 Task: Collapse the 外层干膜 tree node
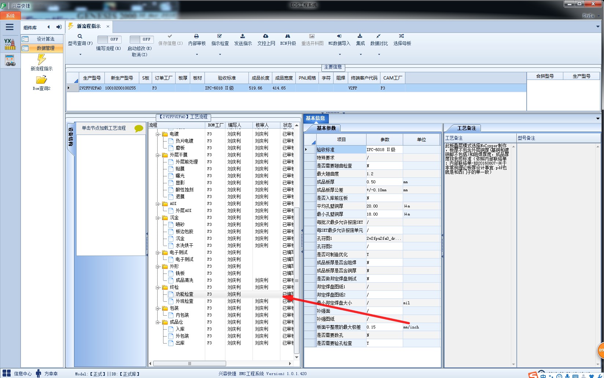point(158,155)
